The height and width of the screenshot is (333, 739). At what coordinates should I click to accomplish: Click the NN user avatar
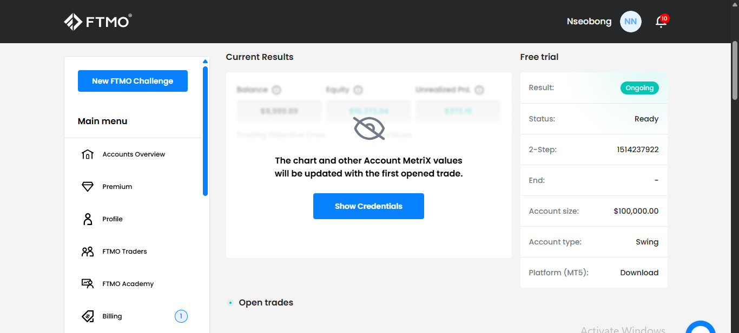click(x=630, y=22)
